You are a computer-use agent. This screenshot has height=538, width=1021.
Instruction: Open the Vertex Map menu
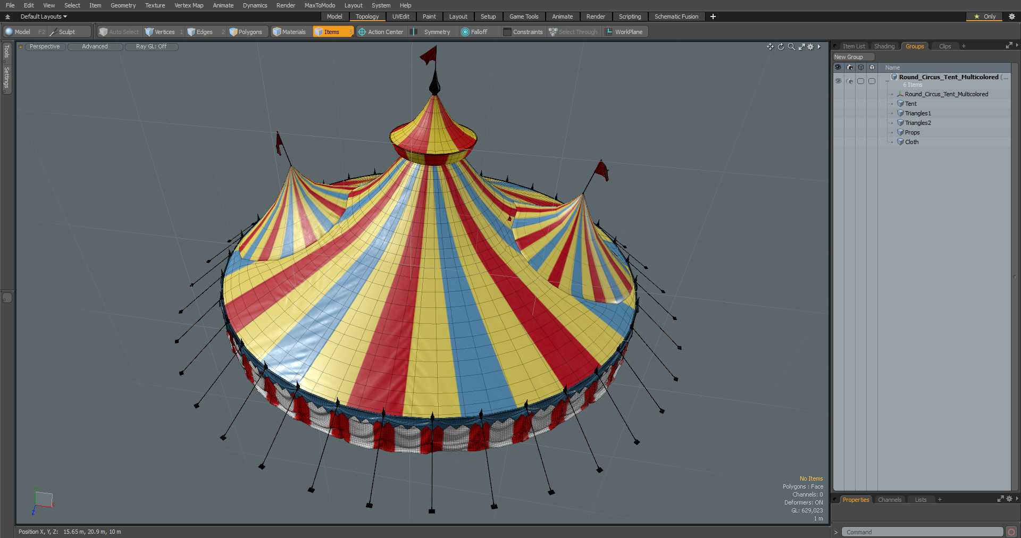click(x=189, y=5)
